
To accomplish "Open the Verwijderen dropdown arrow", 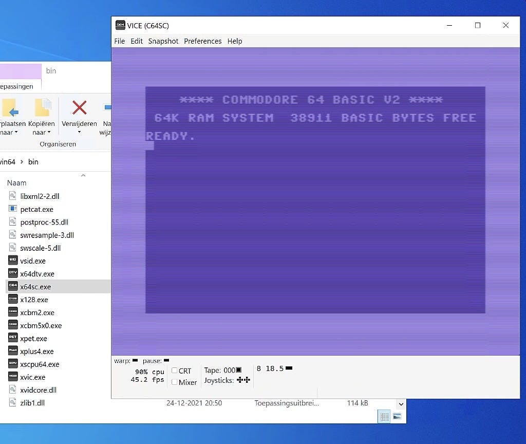I will coord(79,132).
